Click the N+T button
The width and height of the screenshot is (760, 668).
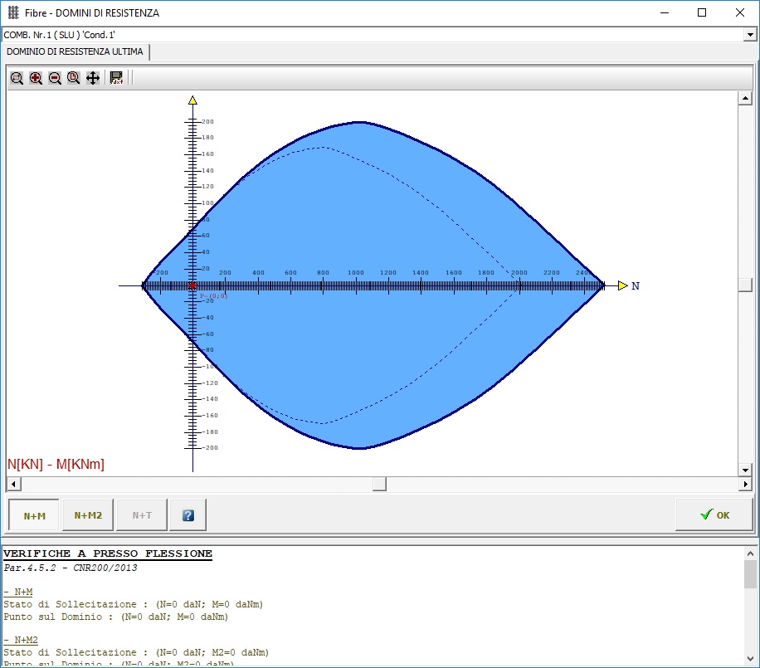coord(142,515)
